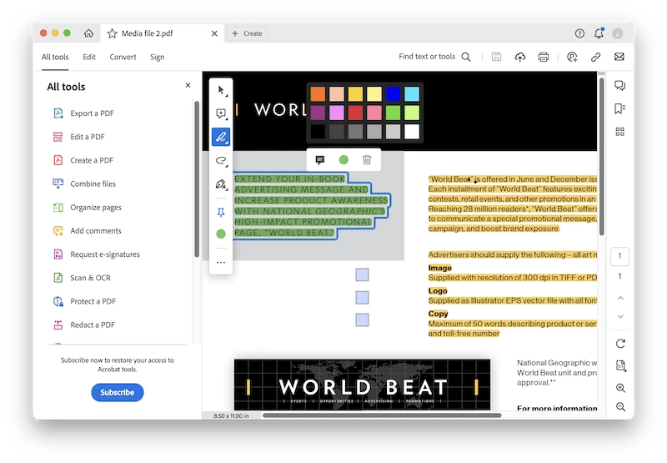
Task: Select the purple color swatch
Action: click(318, 113)
